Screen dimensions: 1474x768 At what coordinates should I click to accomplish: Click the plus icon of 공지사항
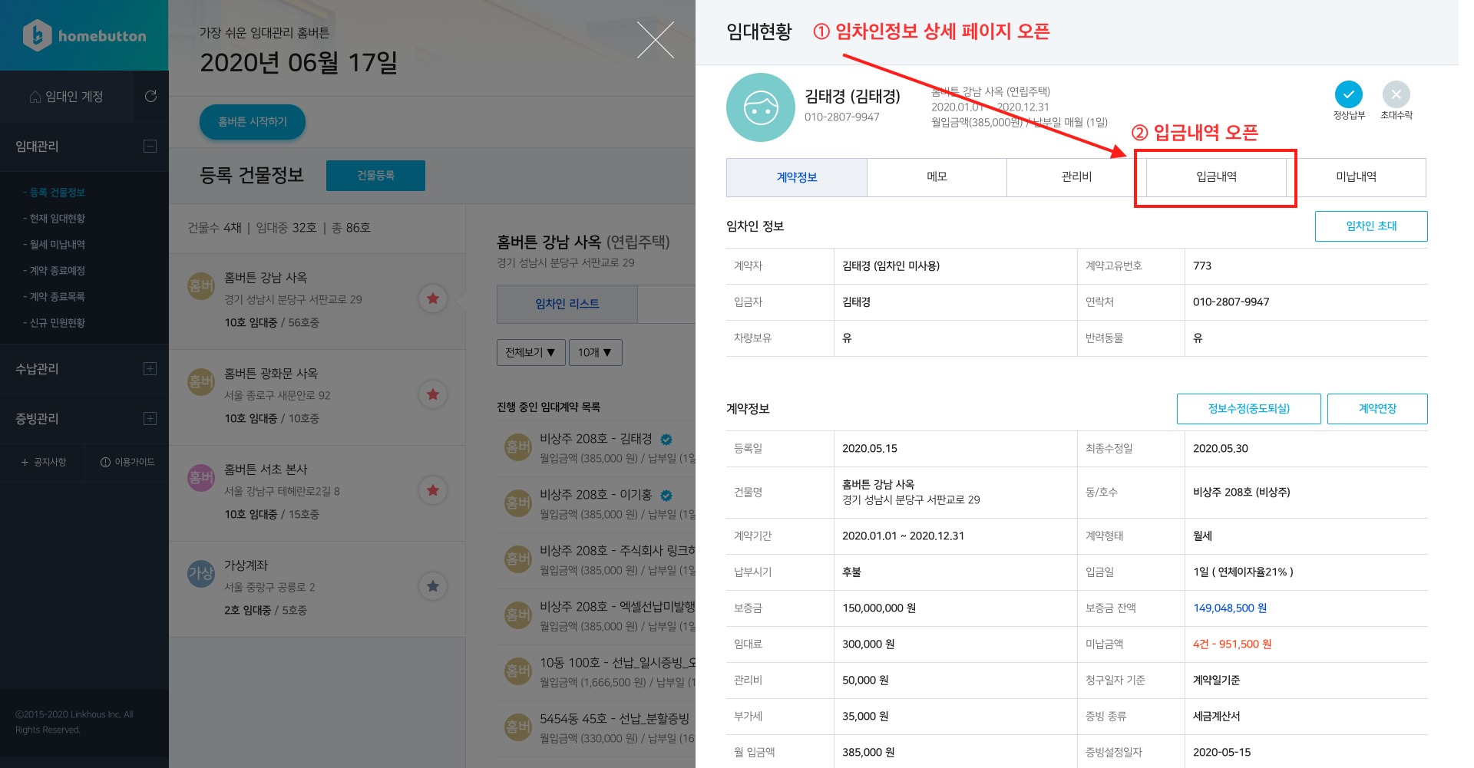click(25, 462)
